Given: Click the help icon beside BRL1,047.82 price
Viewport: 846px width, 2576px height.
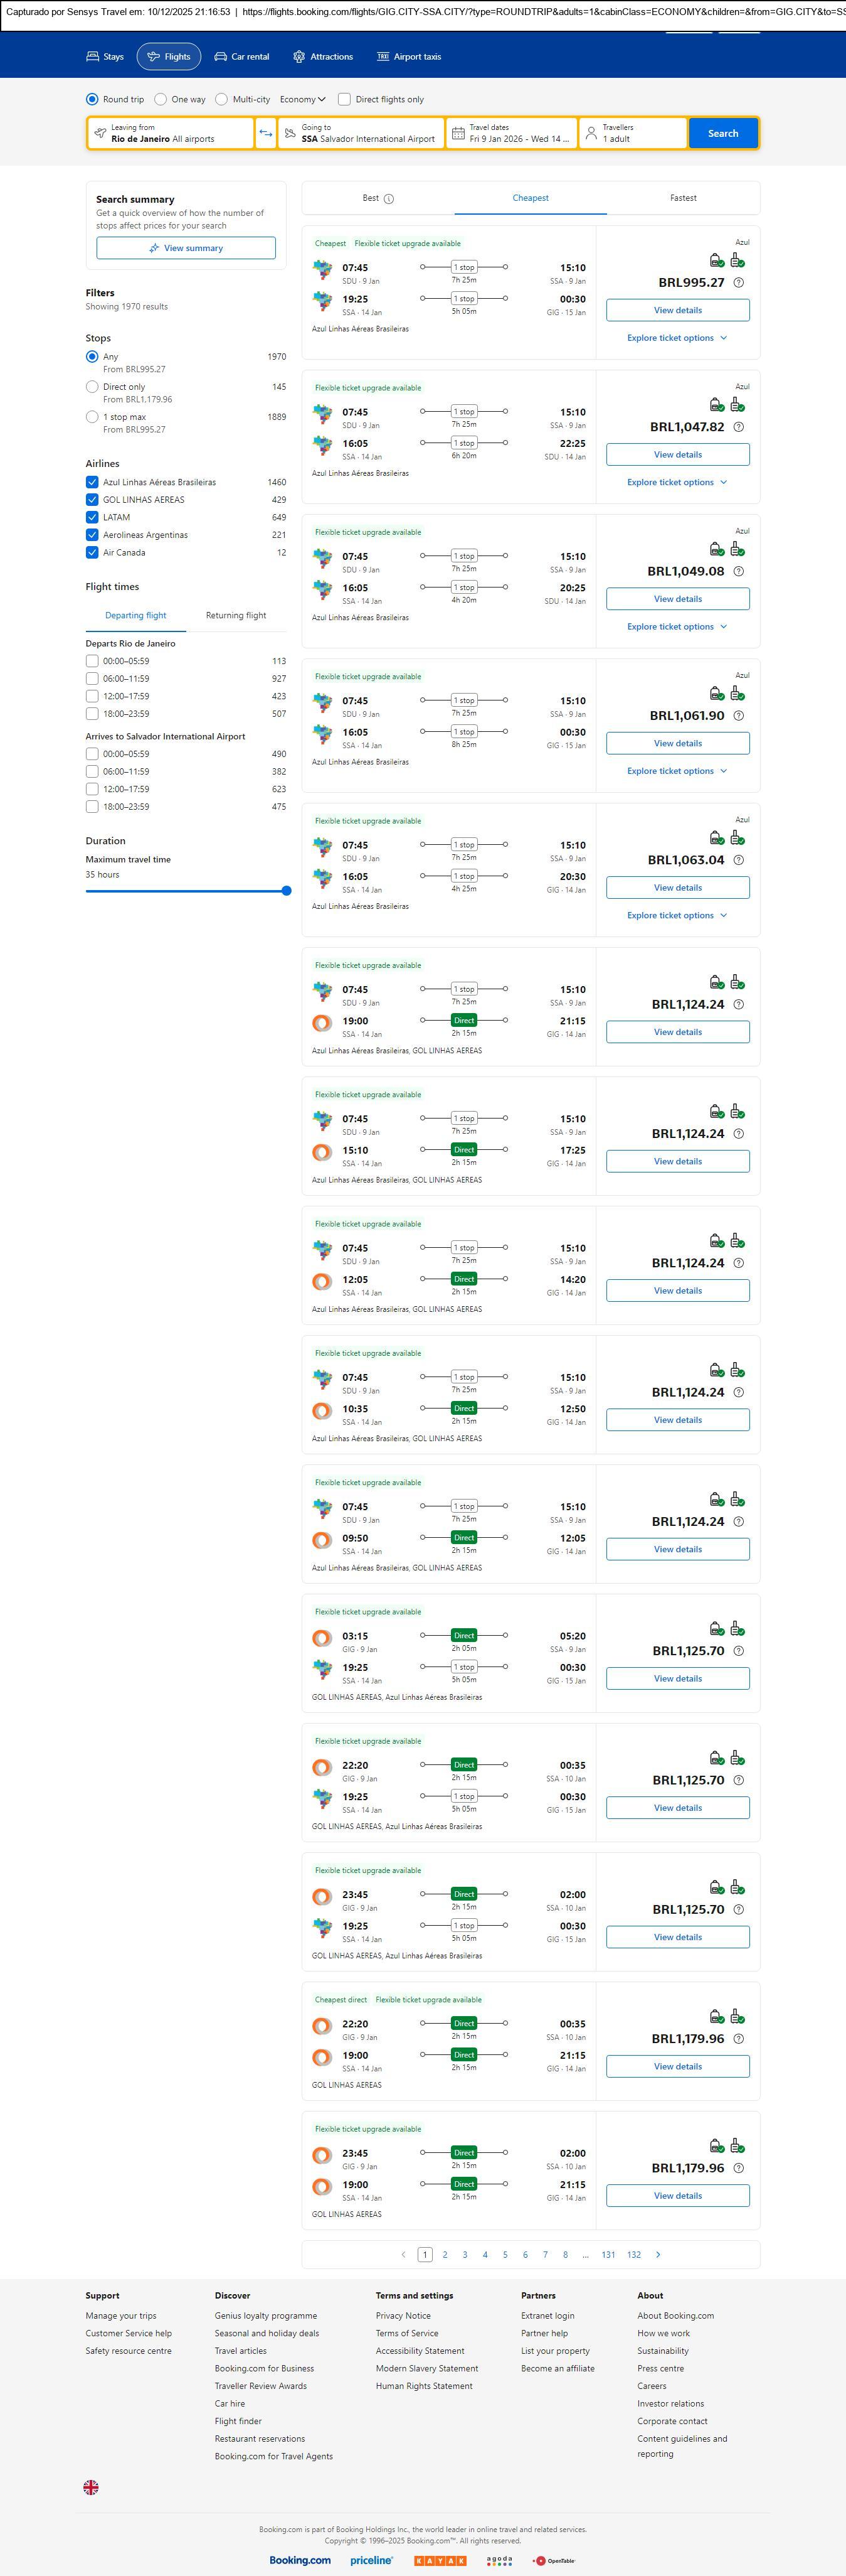Looking at the screenshot, I should [738, 427].
